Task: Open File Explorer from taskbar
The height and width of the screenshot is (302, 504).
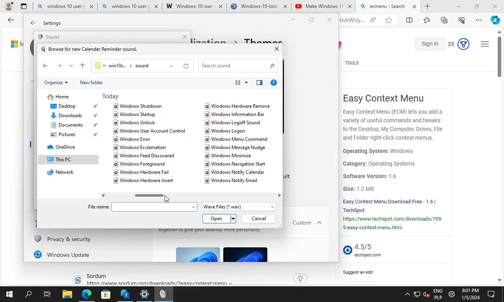Action: coord(67,294)
